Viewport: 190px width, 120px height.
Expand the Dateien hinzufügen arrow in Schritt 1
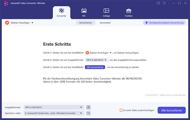(111, 53)
